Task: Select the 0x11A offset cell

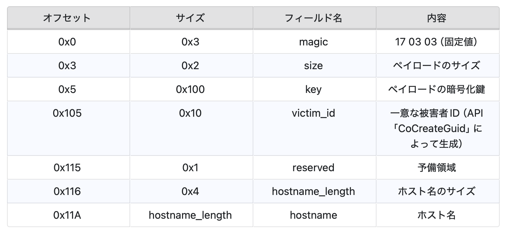Action: (x=67, y=215)
